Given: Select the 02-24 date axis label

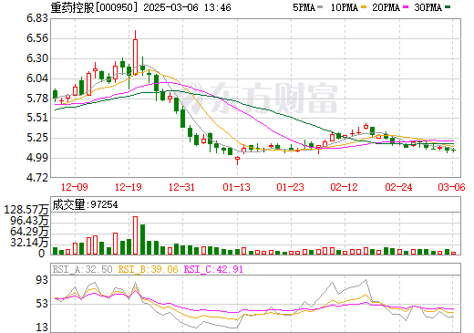Looking at the screenshot, I should point(398,187).
